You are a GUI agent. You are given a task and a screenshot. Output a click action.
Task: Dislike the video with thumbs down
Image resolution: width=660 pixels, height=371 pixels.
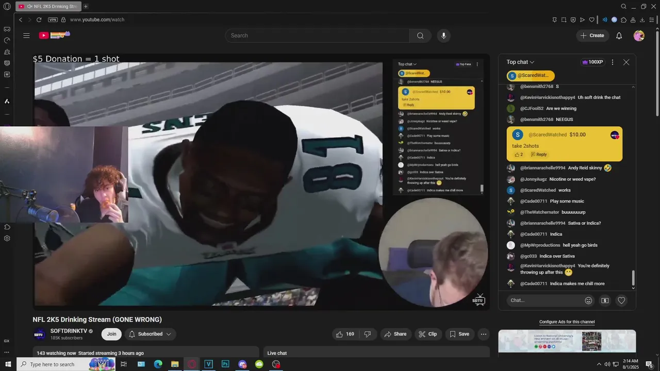click(x=368, y=334)
